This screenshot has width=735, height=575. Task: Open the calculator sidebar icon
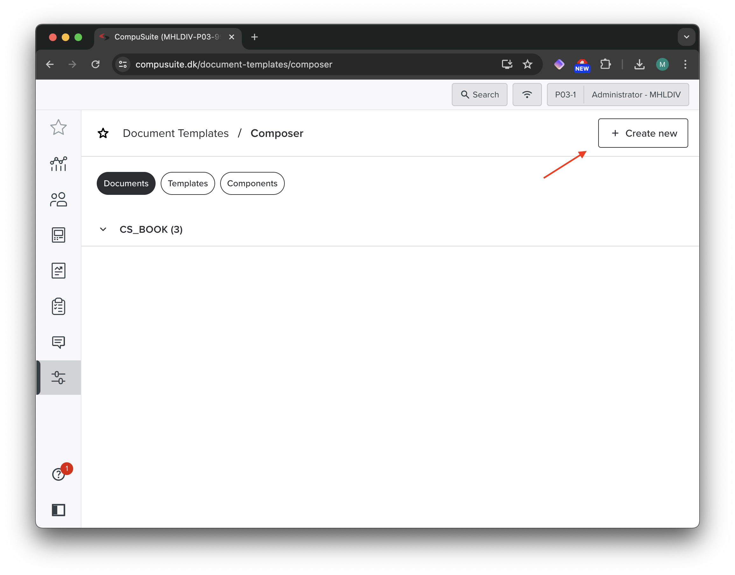[58, 235]
